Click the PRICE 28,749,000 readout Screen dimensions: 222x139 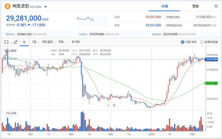coord(60,51)
